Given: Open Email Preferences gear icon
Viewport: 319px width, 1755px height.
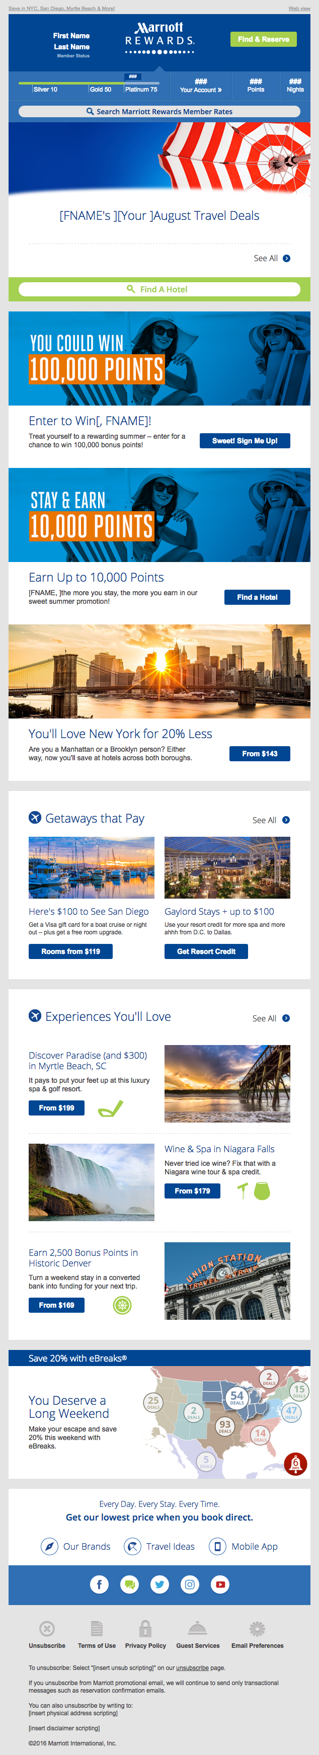Looking at the screenshot, I should coord(257,1628).
